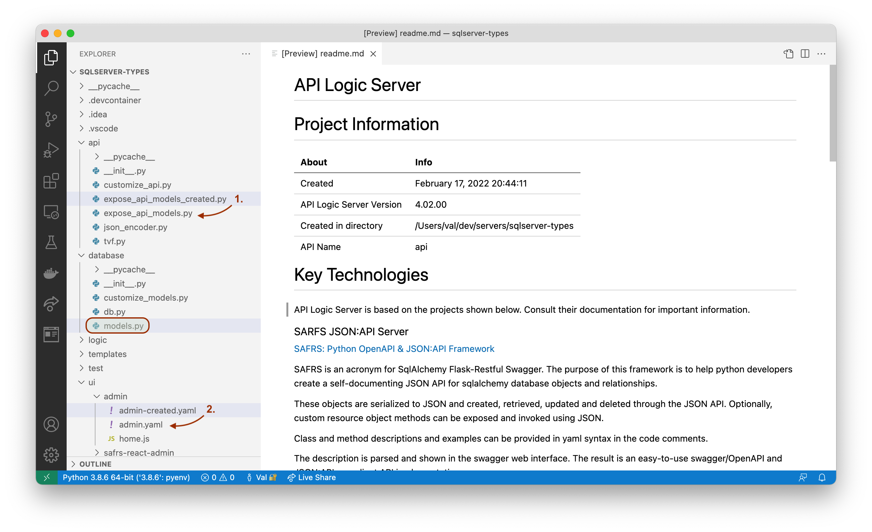The width and height of the screenshot is (872, 532).
Task: Collapse the admin folder
Action: pyautogui.click(x=163, y=396)
